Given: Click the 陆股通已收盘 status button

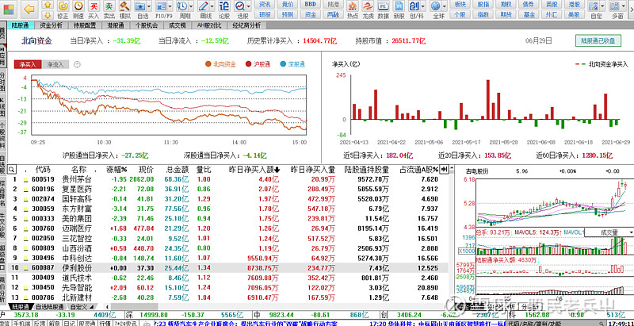Looking at the screenshot, I should click(x=598, y=41).
